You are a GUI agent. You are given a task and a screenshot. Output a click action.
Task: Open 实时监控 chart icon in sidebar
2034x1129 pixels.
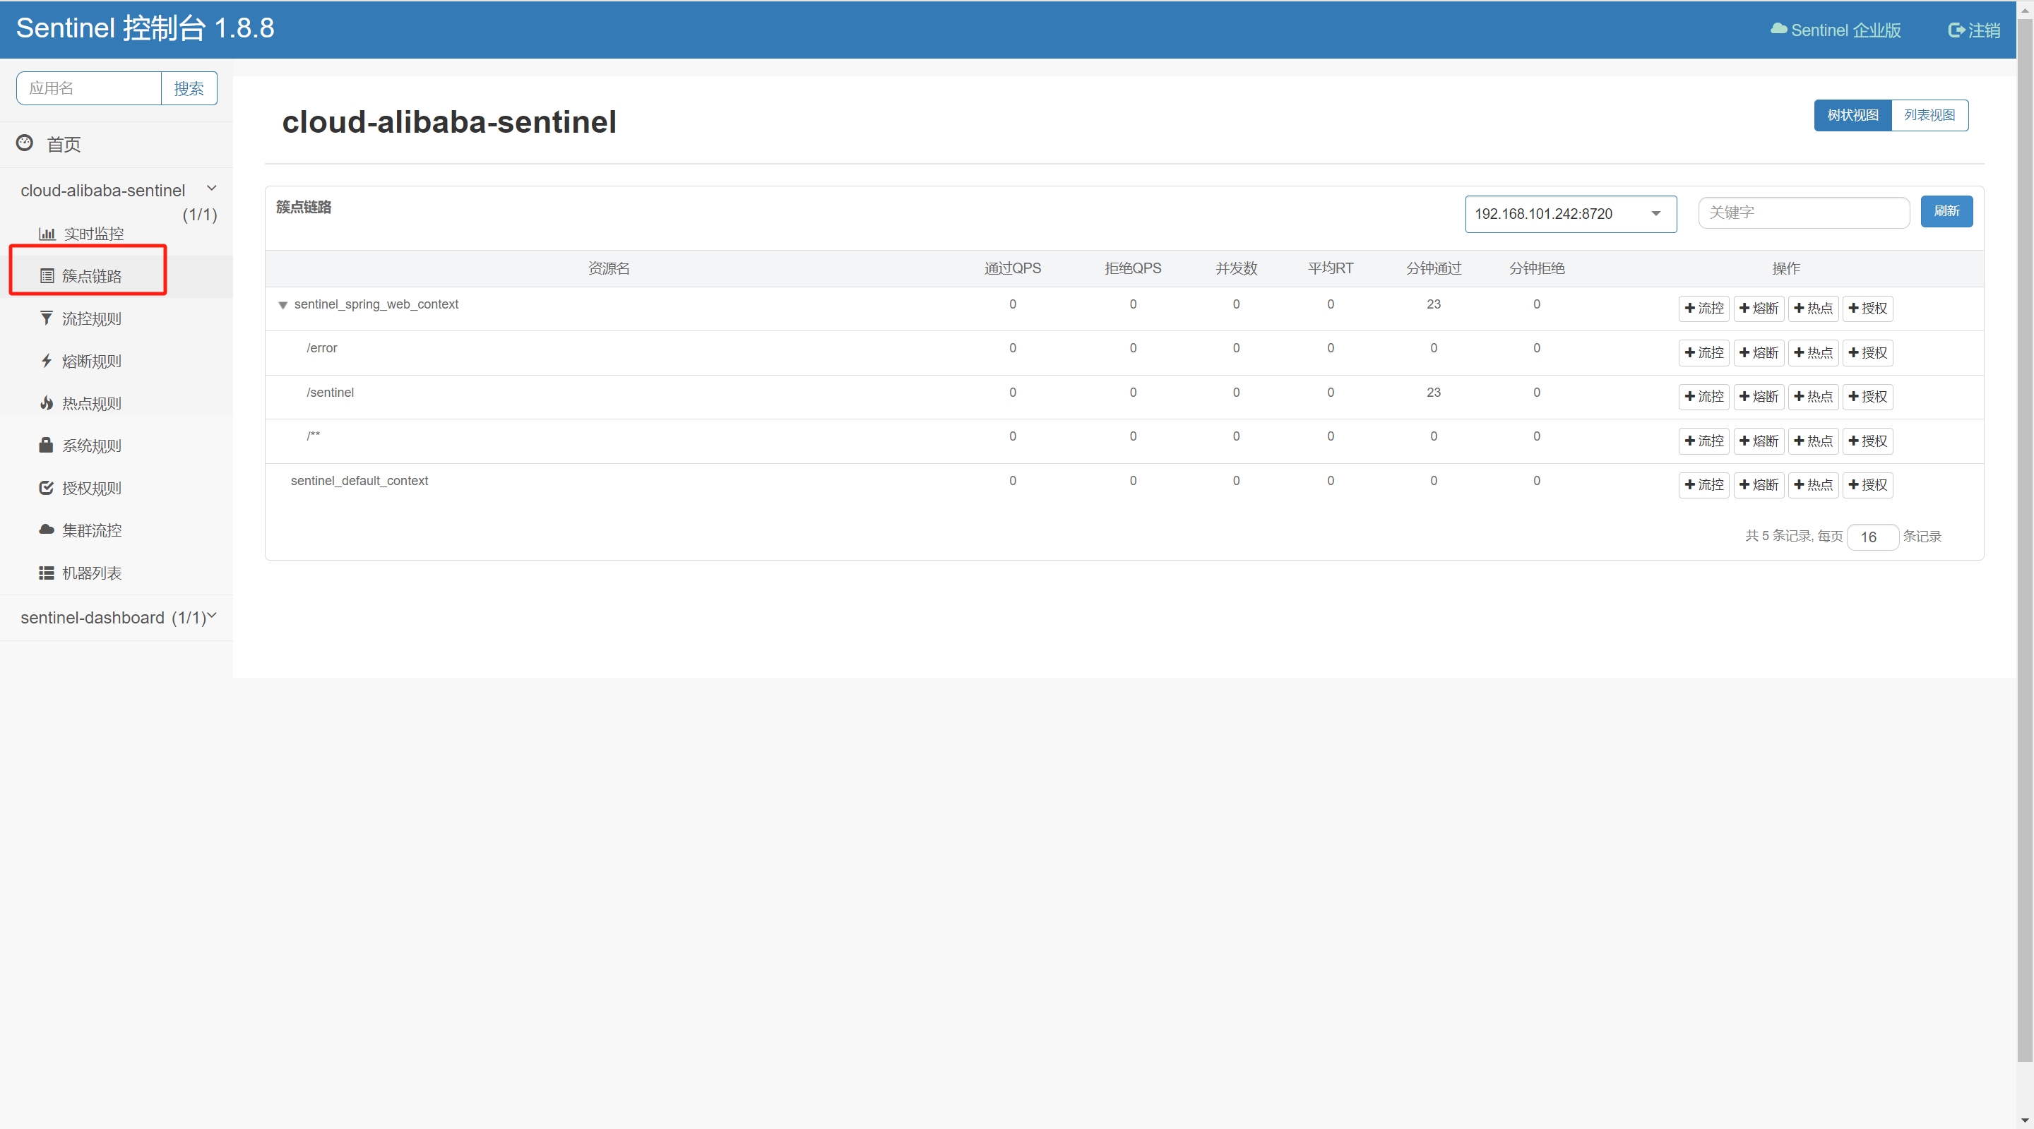(47, 234)
